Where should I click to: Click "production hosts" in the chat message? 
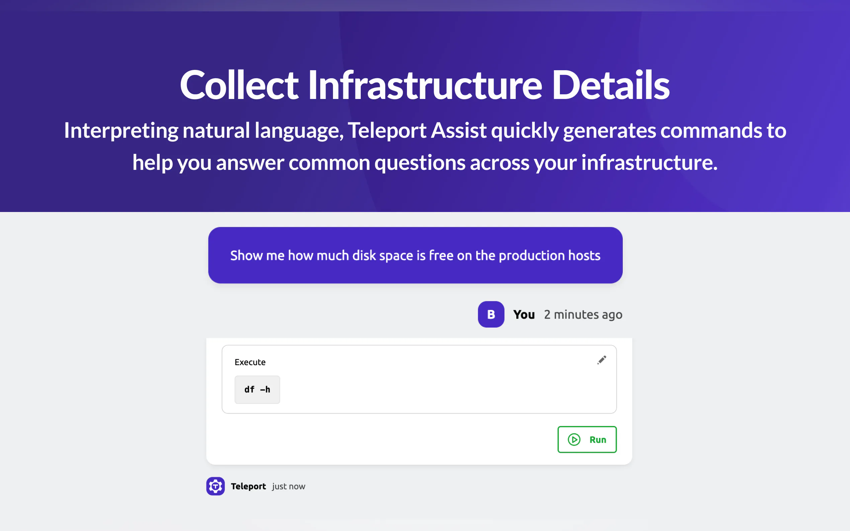pyautogui.click(x=549, y=255)
